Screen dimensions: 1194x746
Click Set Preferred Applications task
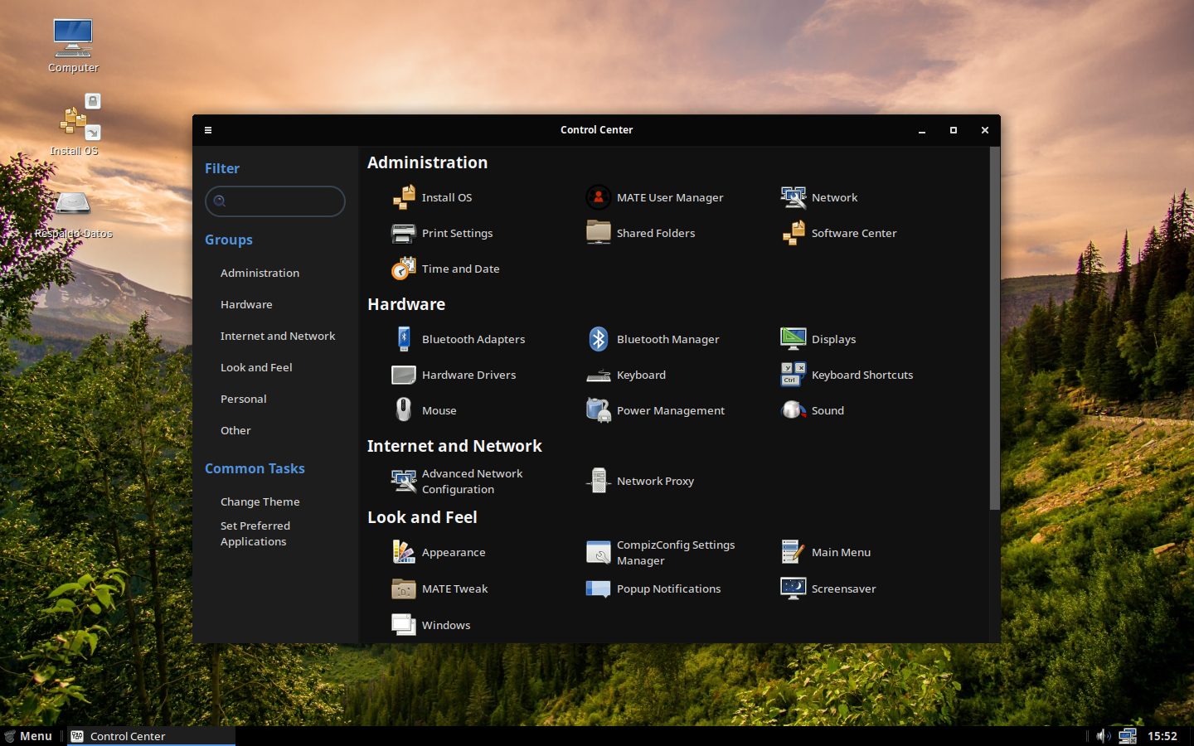point(255,534)
